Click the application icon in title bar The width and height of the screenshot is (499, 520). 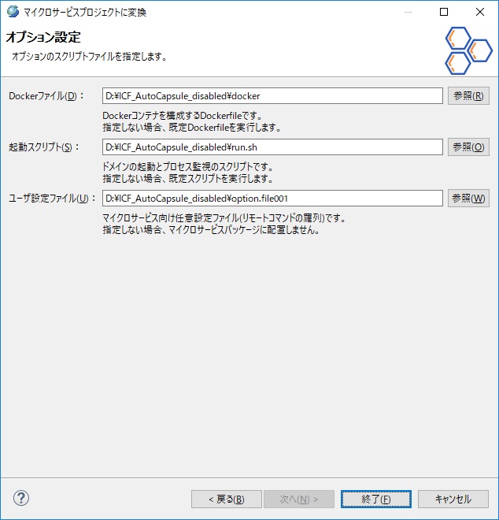click(12, 13)
